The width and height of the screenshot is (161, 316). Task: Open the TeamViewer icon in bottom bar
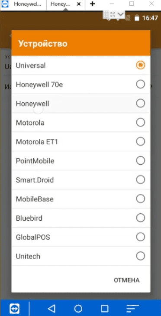click(x=14, y=308)
